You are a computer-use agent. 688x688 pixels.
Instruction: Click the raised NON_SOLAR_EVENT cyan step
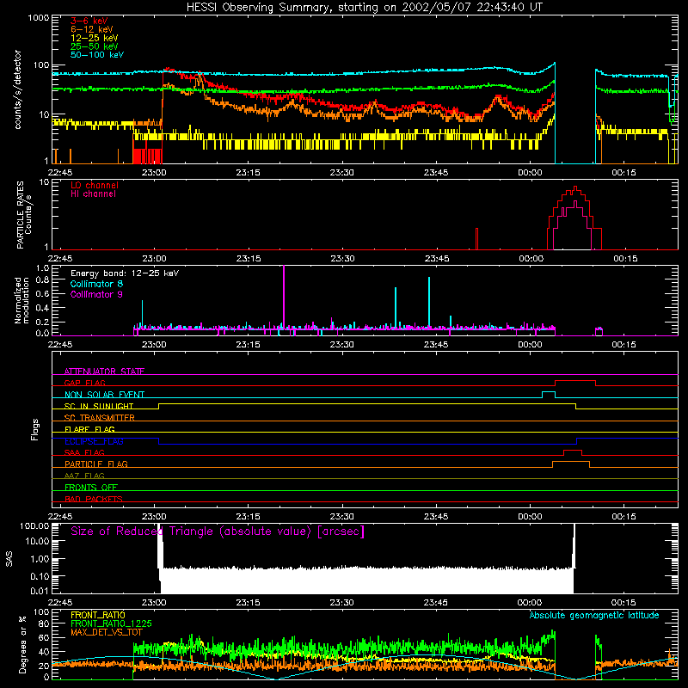click(549, 392)
